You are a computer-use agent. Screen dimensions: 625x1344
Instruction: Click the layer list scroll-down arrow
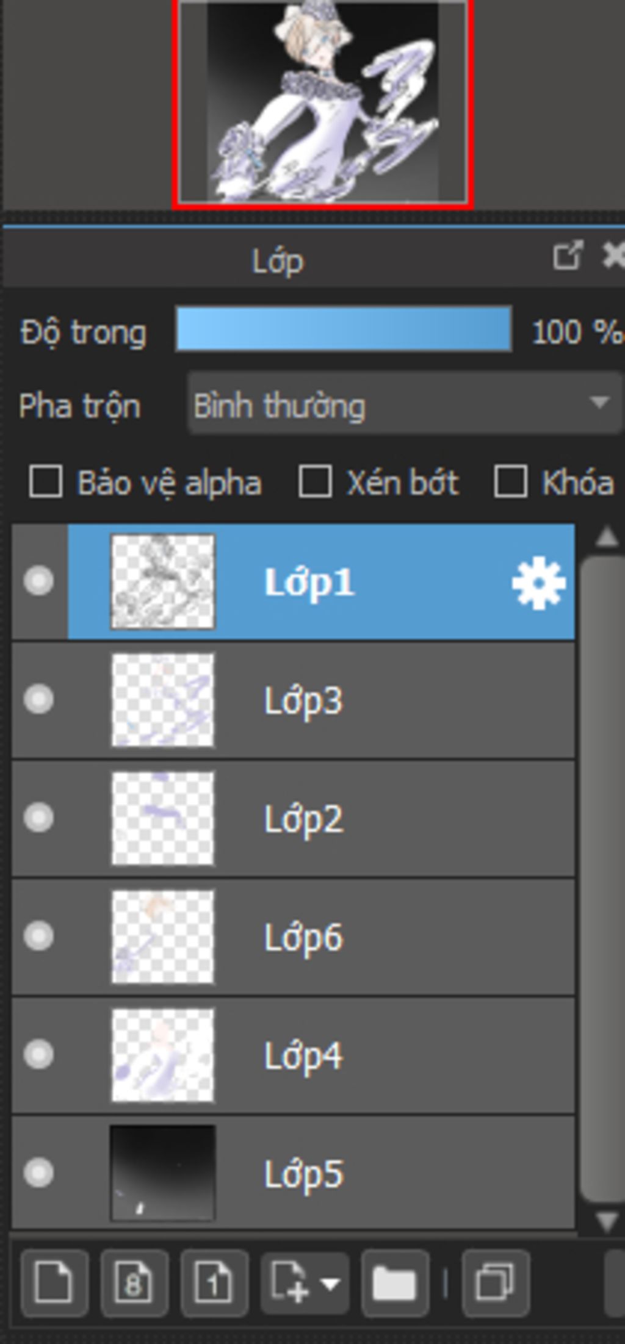607,1221
